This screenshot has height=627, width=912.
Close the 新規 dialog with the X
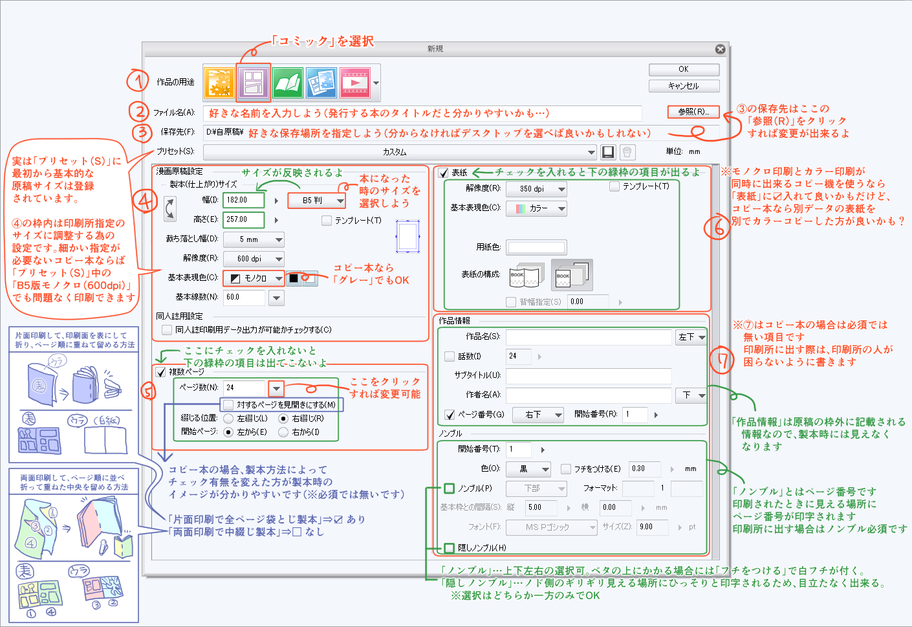pos(720,49)
